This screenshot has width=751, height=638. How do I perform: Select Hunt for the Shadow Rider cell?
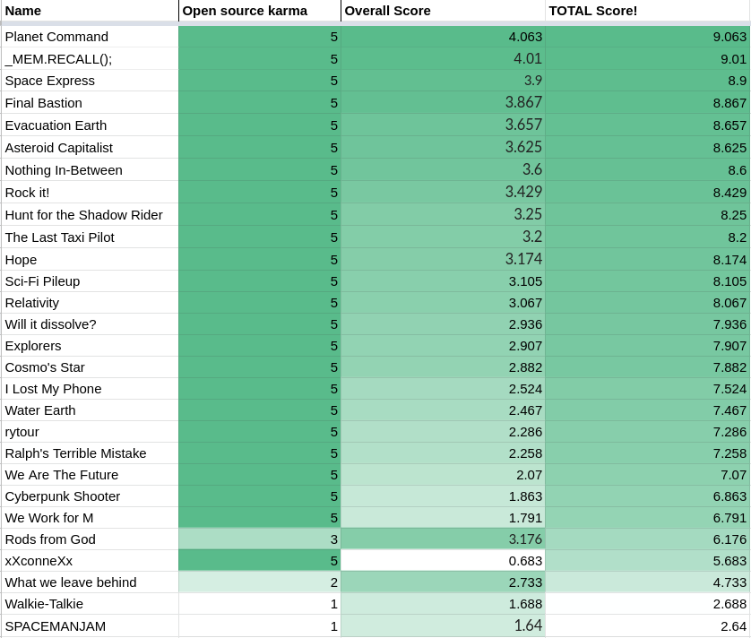(x=90, y=214)
